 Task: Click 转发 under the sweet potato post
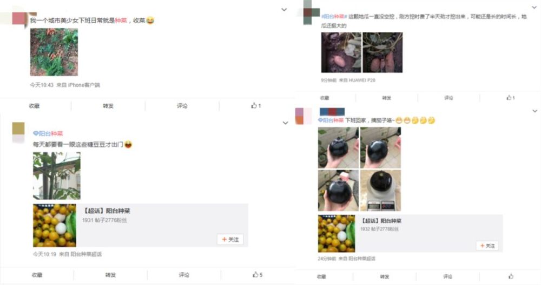pos(386,98)
